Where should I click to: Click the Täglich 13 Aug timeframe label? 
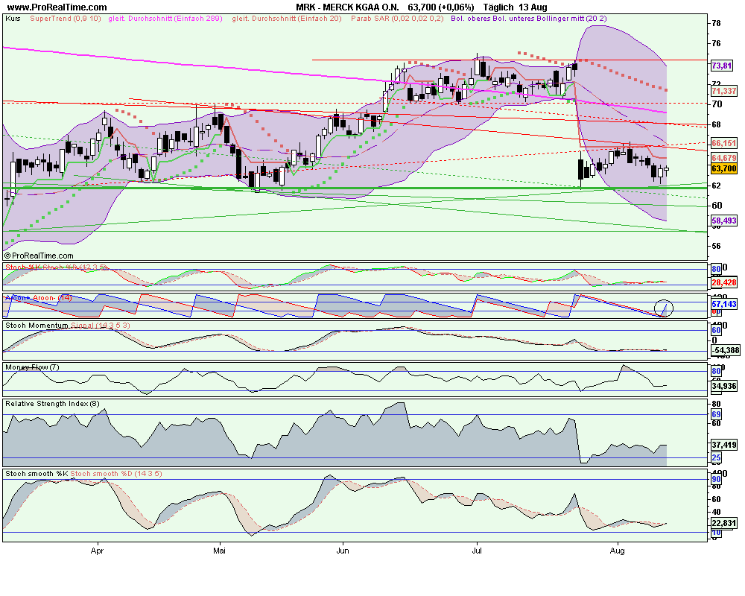click(515, 7)
